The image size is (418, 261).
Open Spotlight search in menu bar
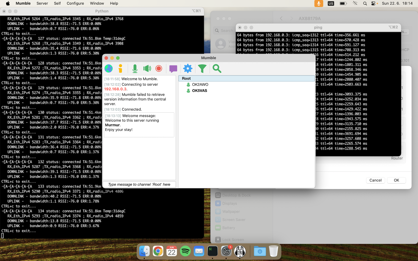point(365,3)
